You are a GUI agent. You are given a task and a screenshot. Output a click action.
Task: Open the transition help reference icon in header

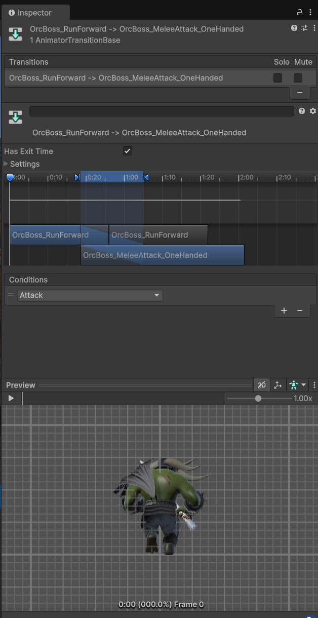point(294,28)
